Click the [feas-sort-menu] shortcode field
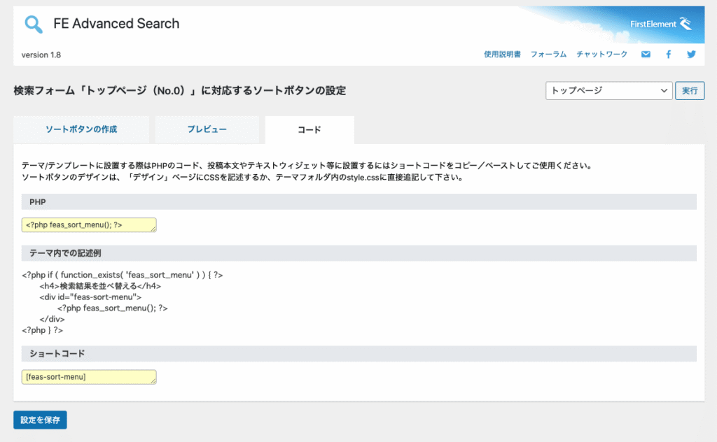This screenshot has height=442, width=717. (89, 377)
